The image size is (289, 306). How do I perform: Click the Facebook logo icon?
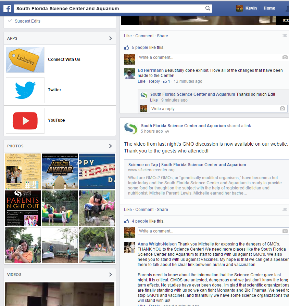pos(7,9)
